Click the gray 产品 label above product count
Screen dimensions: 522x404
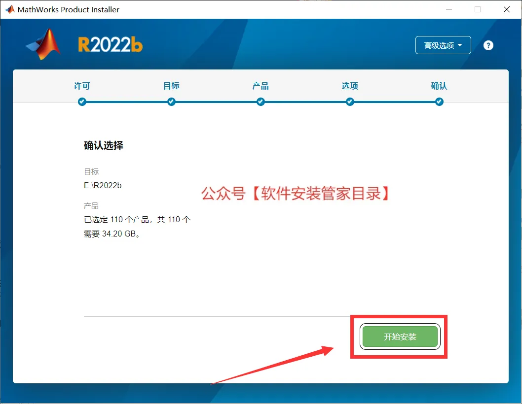click(x=91, y=205)
